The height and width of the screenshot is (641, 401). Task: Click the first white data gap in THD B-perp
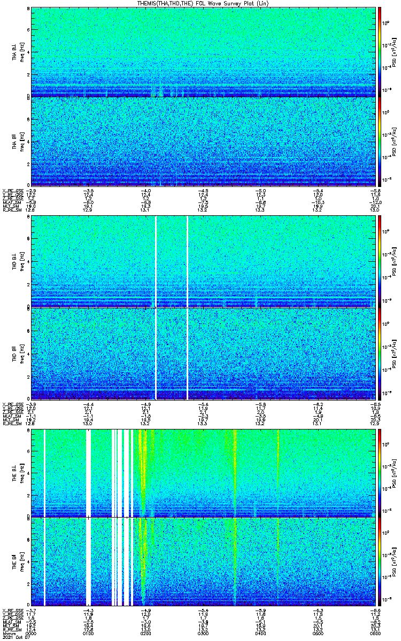(x=156, y=261)
